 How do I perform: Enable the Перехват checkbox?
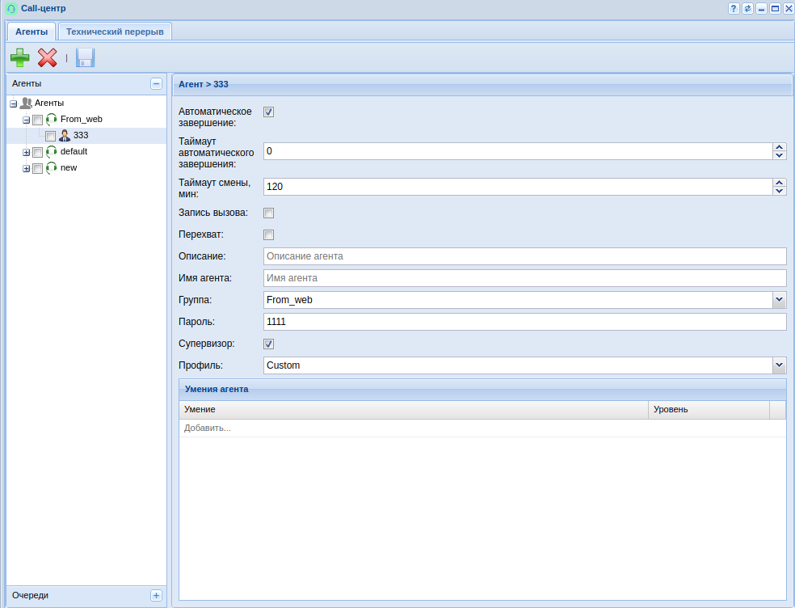269,235
